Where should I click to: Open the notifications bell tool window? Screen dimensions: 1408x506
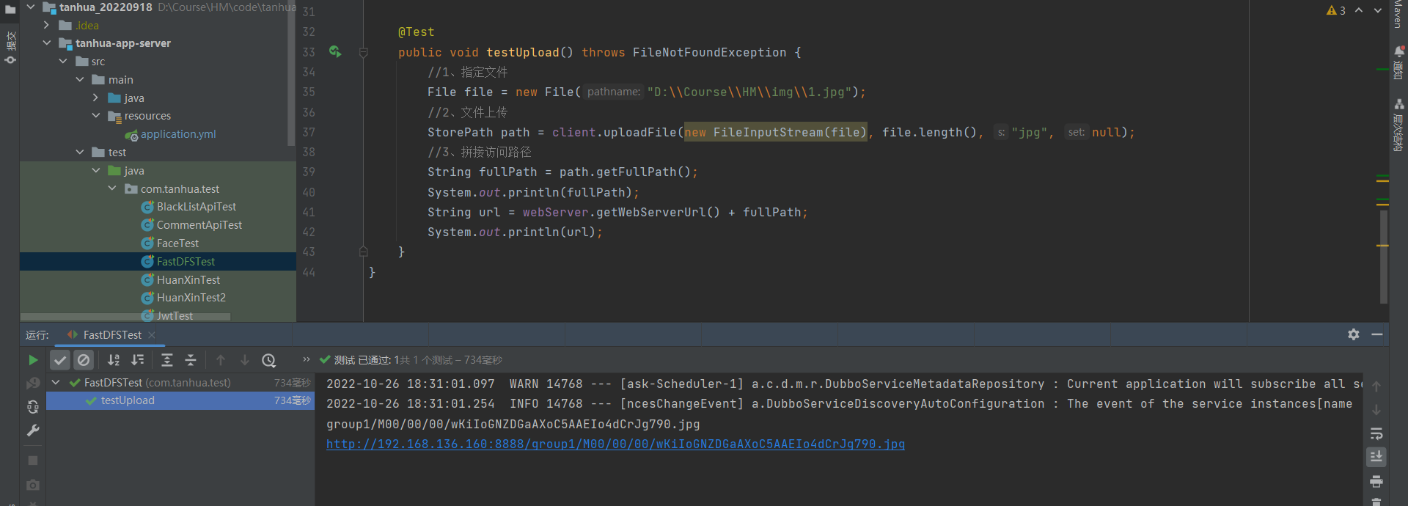point(1399,62)
